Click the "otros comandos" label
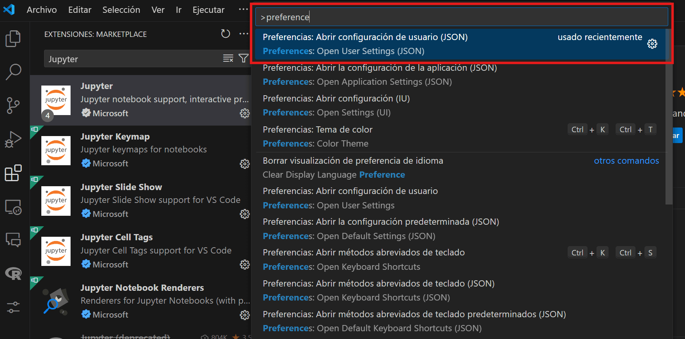Image resolution: width=685 pixels, height=339 pixels. point(626,161)
